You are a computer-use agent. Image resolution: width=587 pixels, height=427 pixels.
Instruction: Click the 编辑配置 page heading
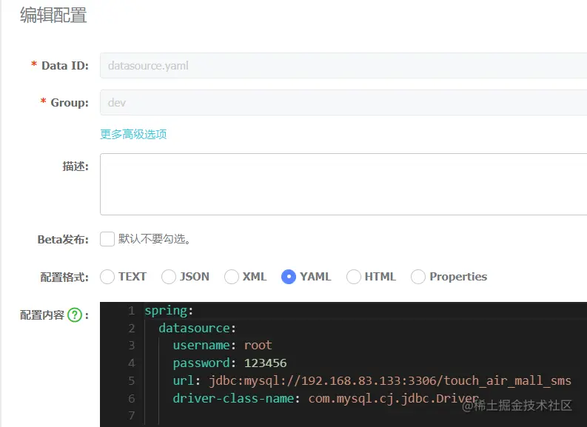pos(53,16)
